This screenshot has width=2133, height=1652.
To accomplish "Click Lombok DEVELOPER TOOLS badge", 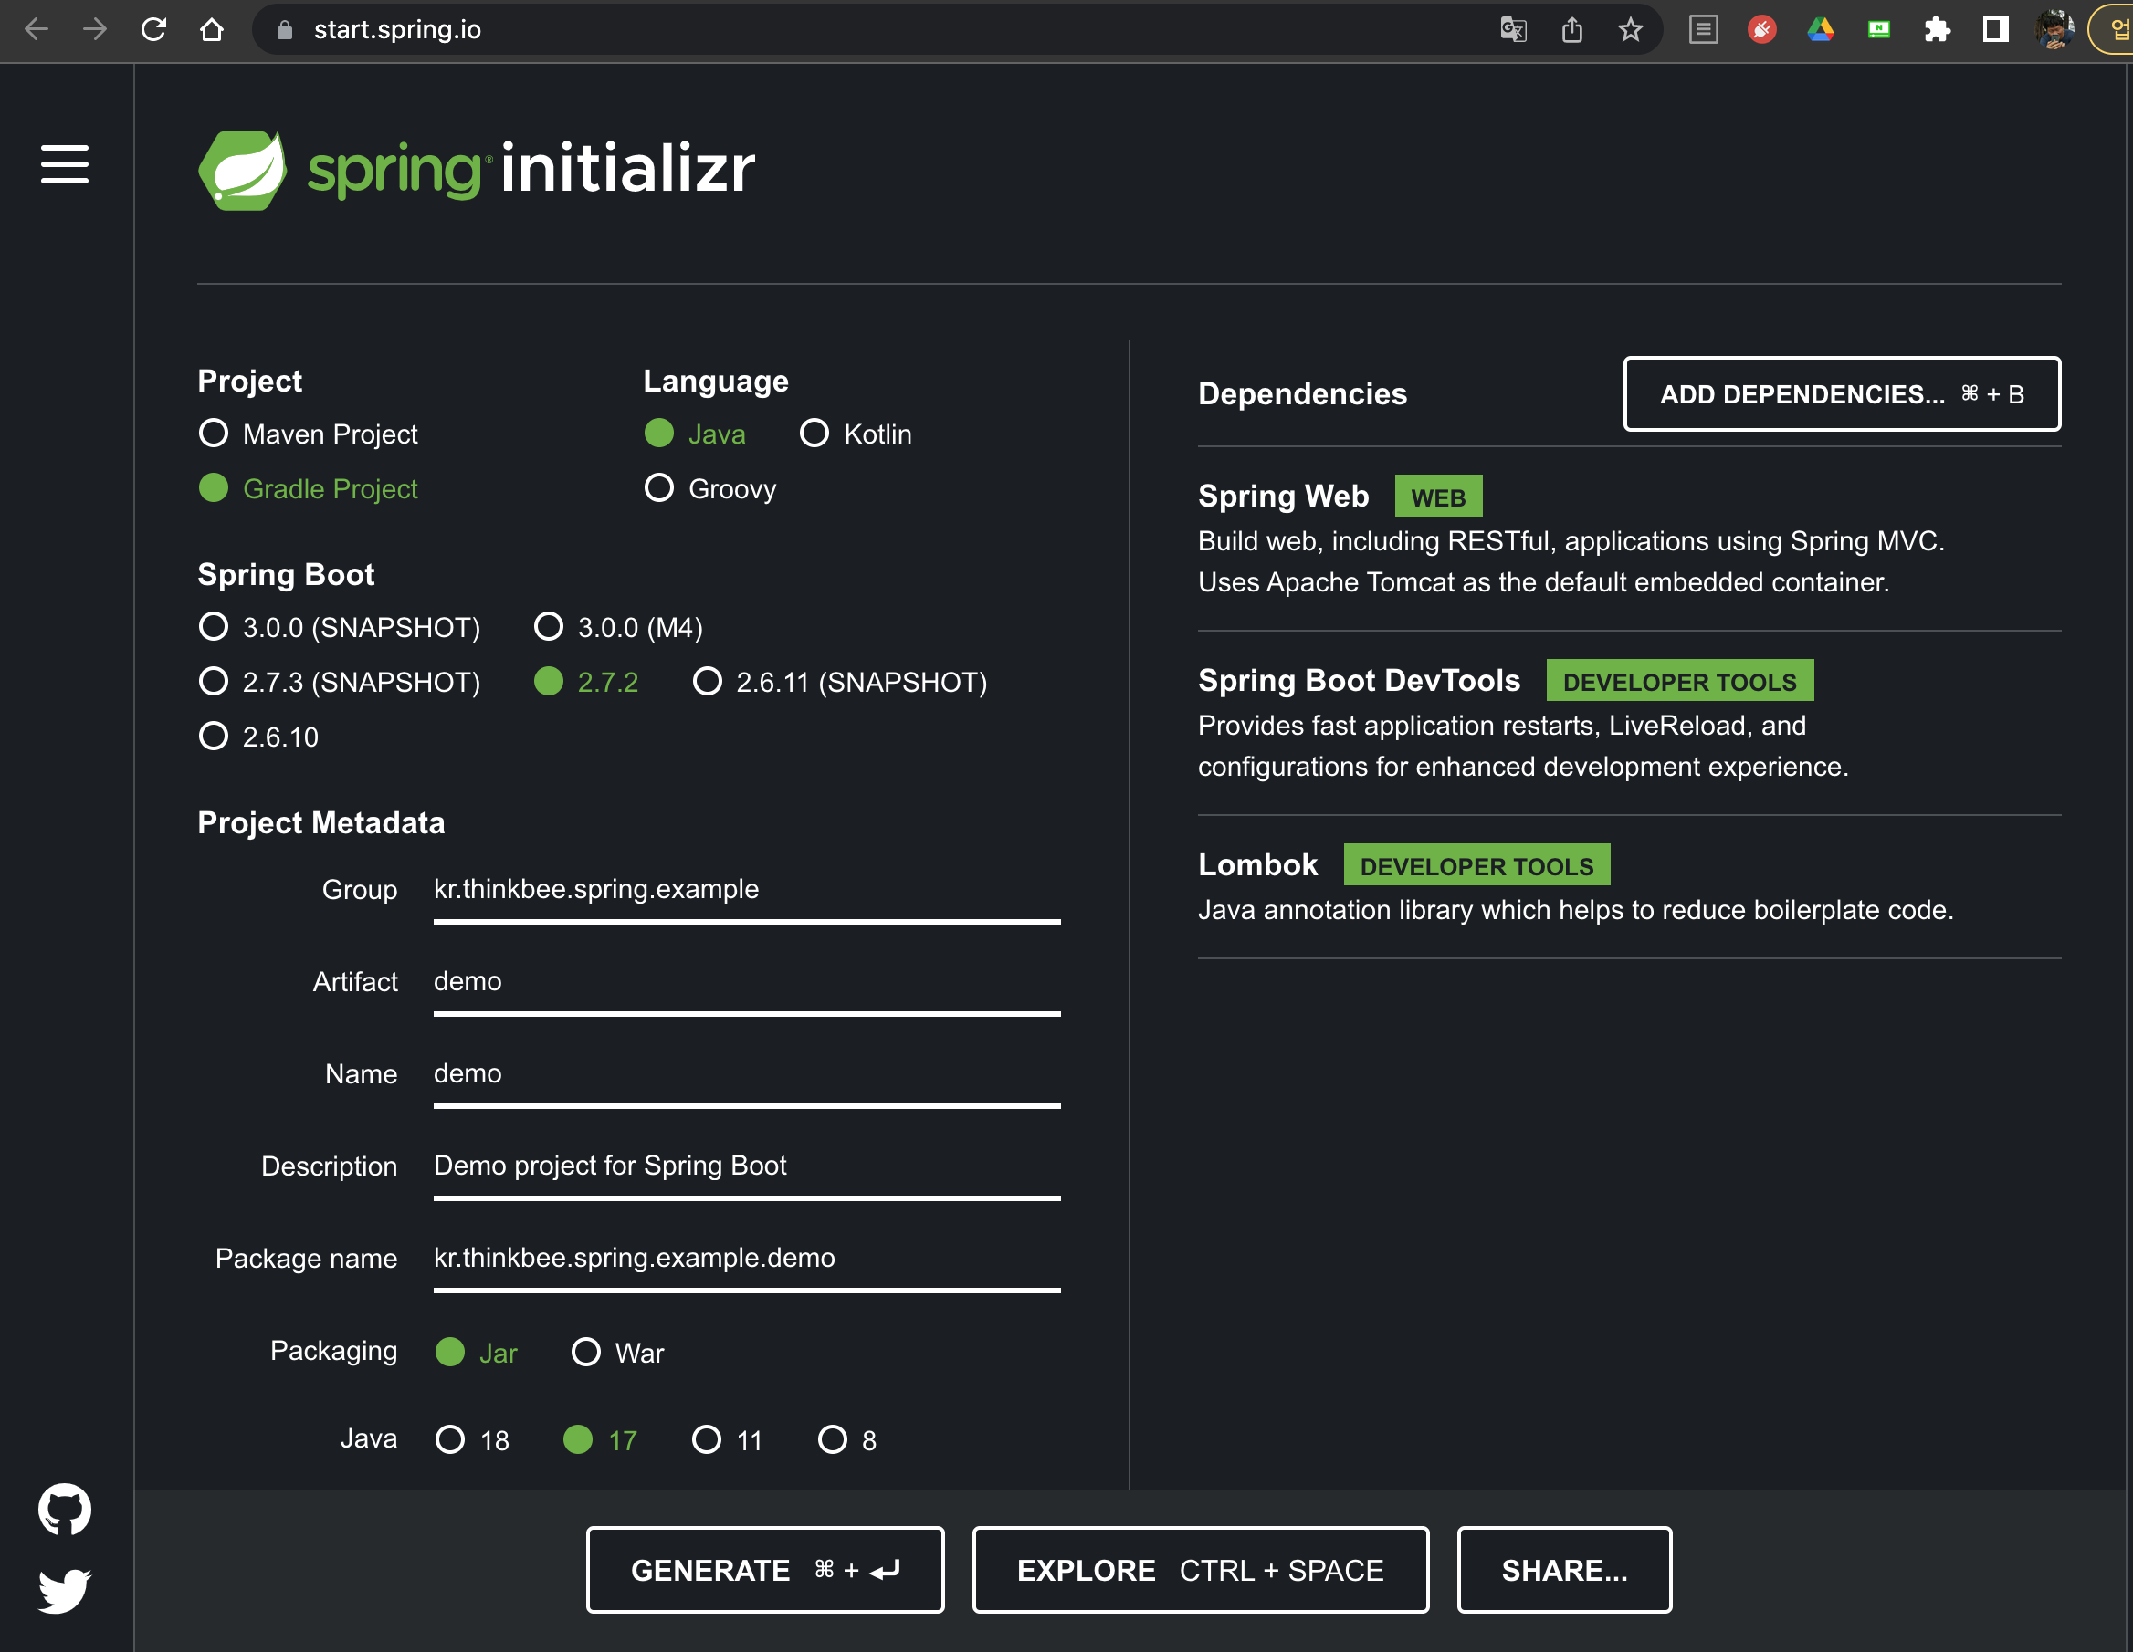I will 1476,865.
